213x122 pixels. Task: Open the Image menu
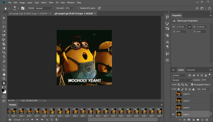22,3
